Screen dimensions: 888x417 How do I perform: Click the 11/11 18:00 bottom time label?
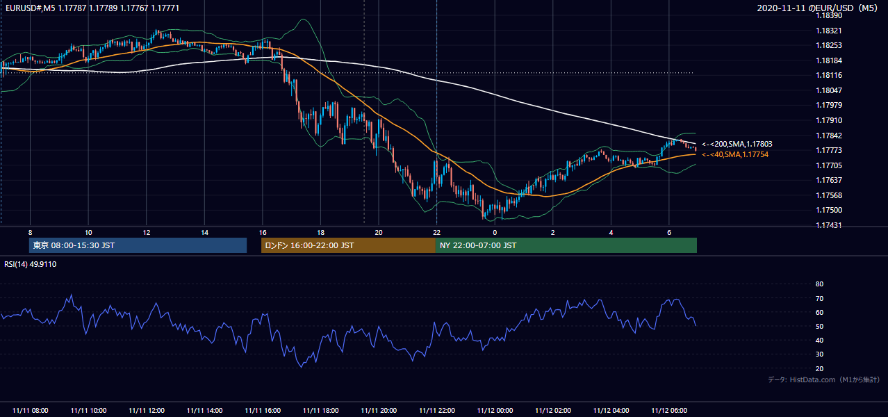320,411
